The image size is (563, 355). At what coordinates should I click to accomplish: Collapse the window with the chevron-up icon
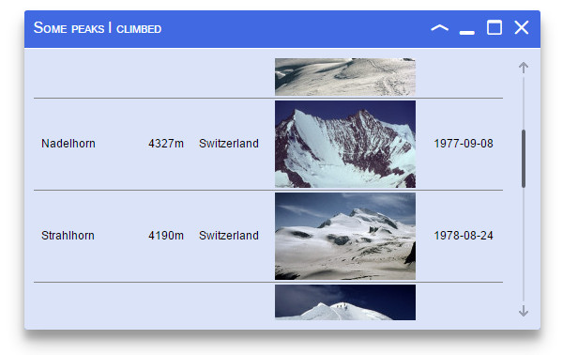[439, 28]
